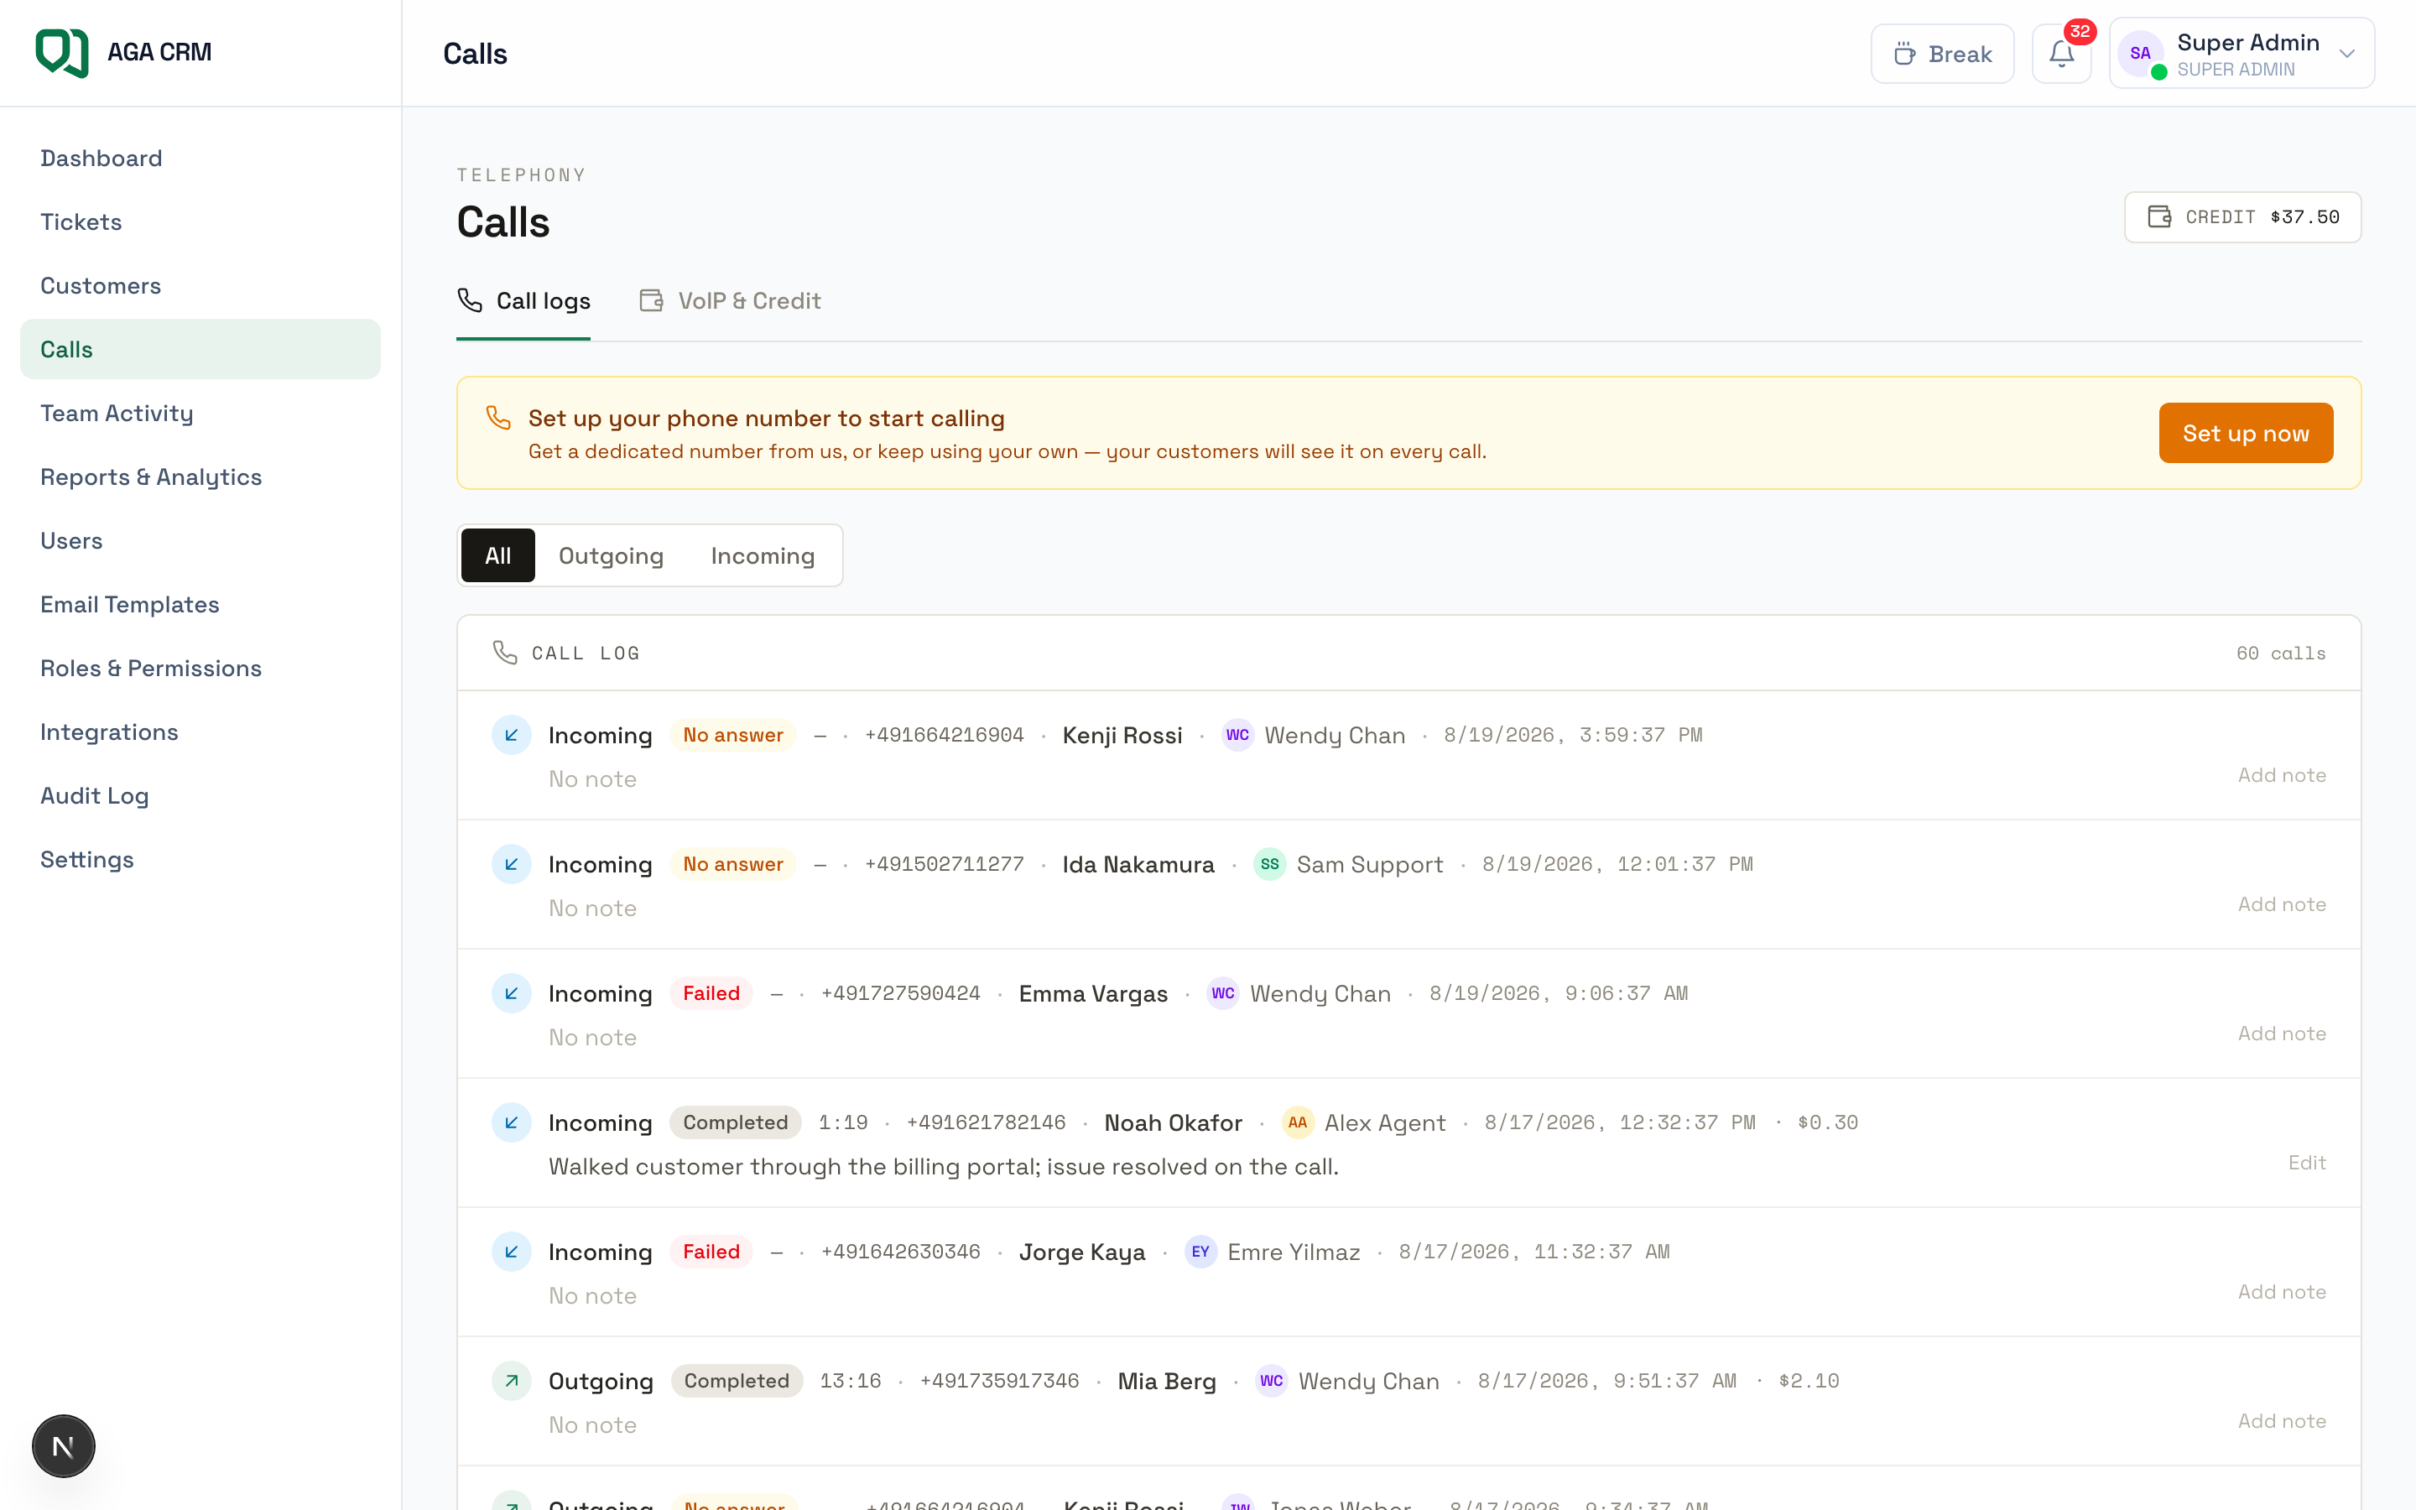Open Dashboard from the sidebar

point(200,158)
